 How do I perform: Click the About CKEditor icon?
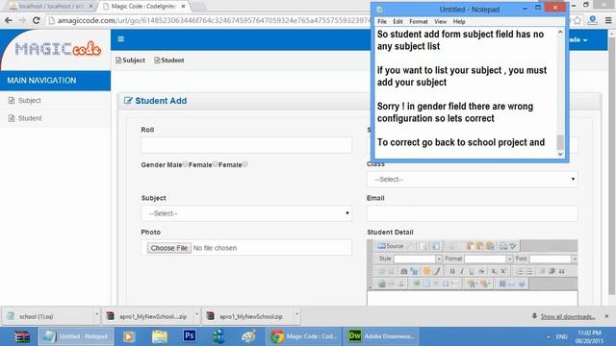coord(522,284)
